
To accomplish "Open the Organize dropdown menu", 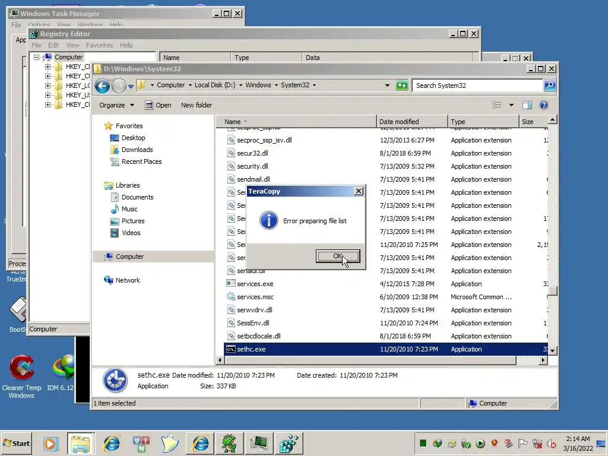I will pyautogui.click(x=116, y=105).
